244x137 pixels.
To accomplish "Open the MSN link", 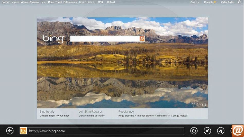I will pyautogui.click(x=100, y=2).
